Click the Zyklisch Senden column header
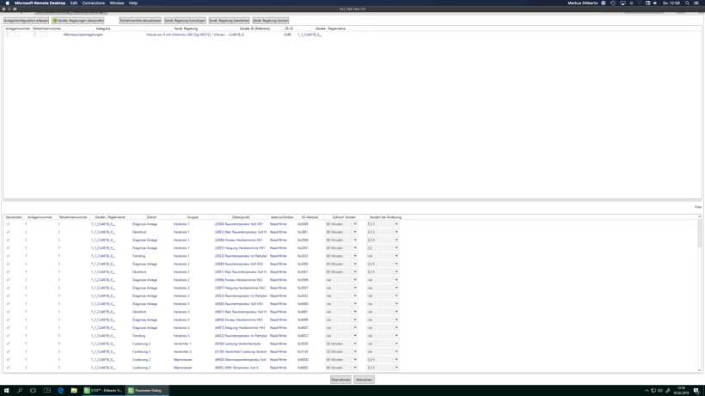The image size is (705, 396). [344, 217]
